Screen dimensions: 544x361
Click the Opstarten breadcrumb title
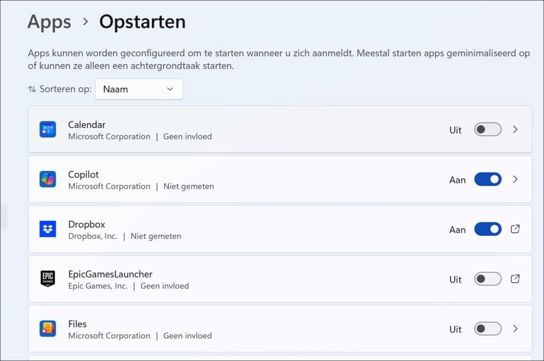coord(142,22)
